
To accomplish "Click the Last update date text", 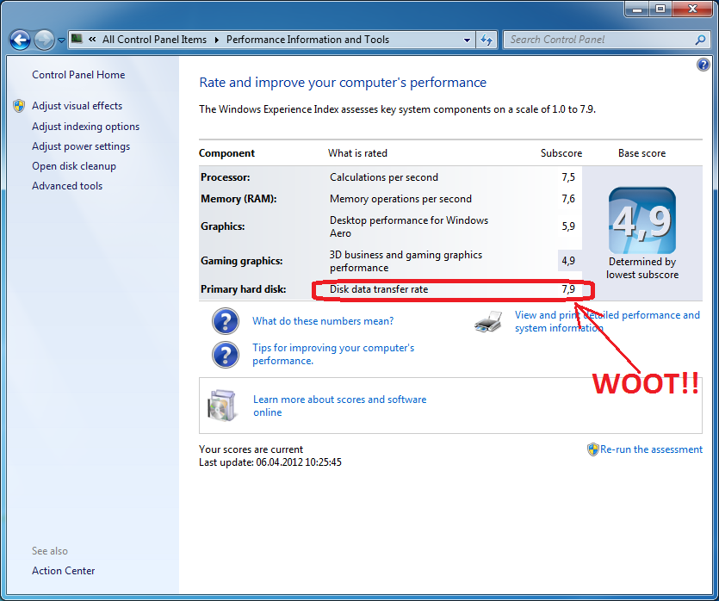I will tap(270, 462).
